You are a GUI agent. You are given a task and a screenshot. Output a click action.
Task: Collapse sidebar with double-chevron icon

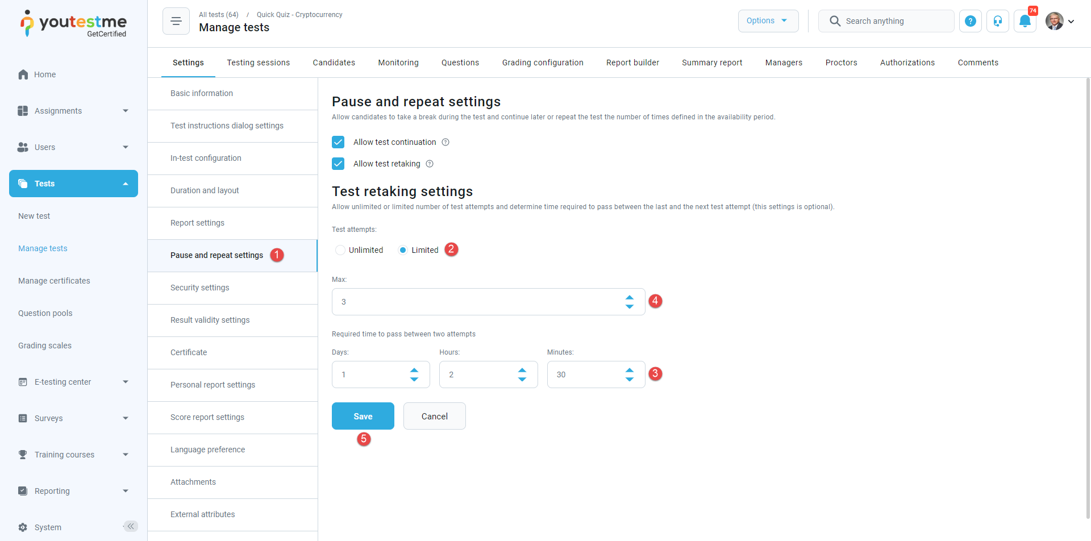(x=131, y=526)
